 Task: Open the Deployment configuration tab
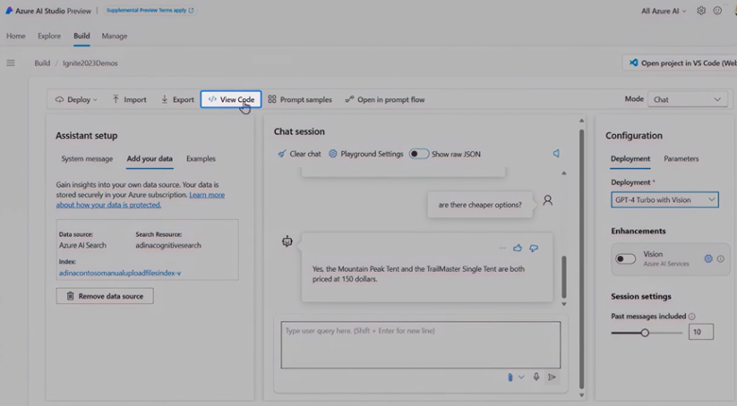point(630,159)
